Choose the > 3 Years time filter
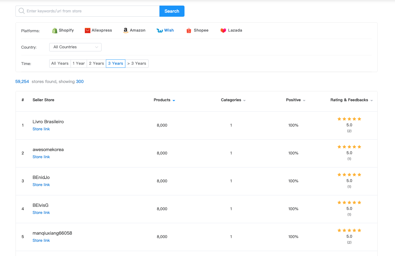The width and height of the screenshot is (395, 256). click(137, 63)
